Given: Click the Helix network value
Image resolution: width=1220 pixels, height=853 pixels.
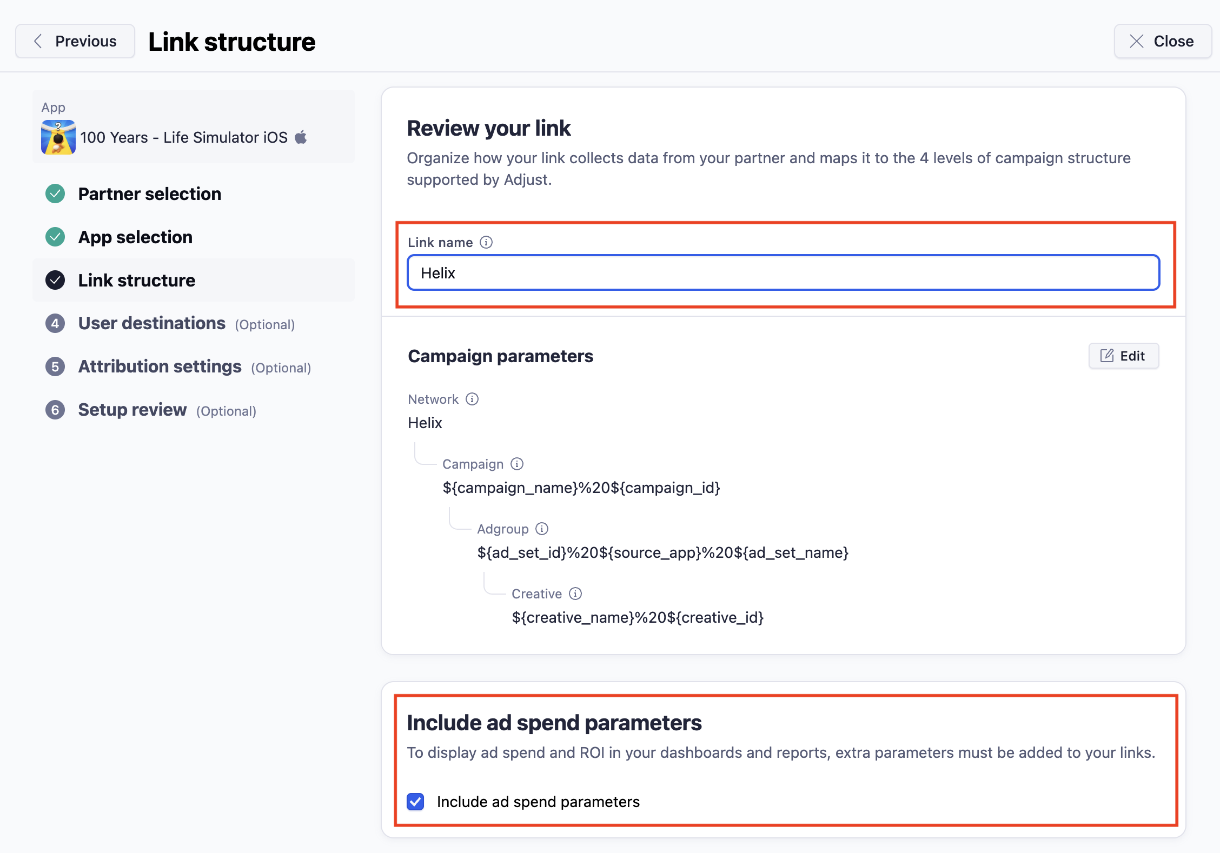Looking at the screenshot, I should tap(425, 423).
